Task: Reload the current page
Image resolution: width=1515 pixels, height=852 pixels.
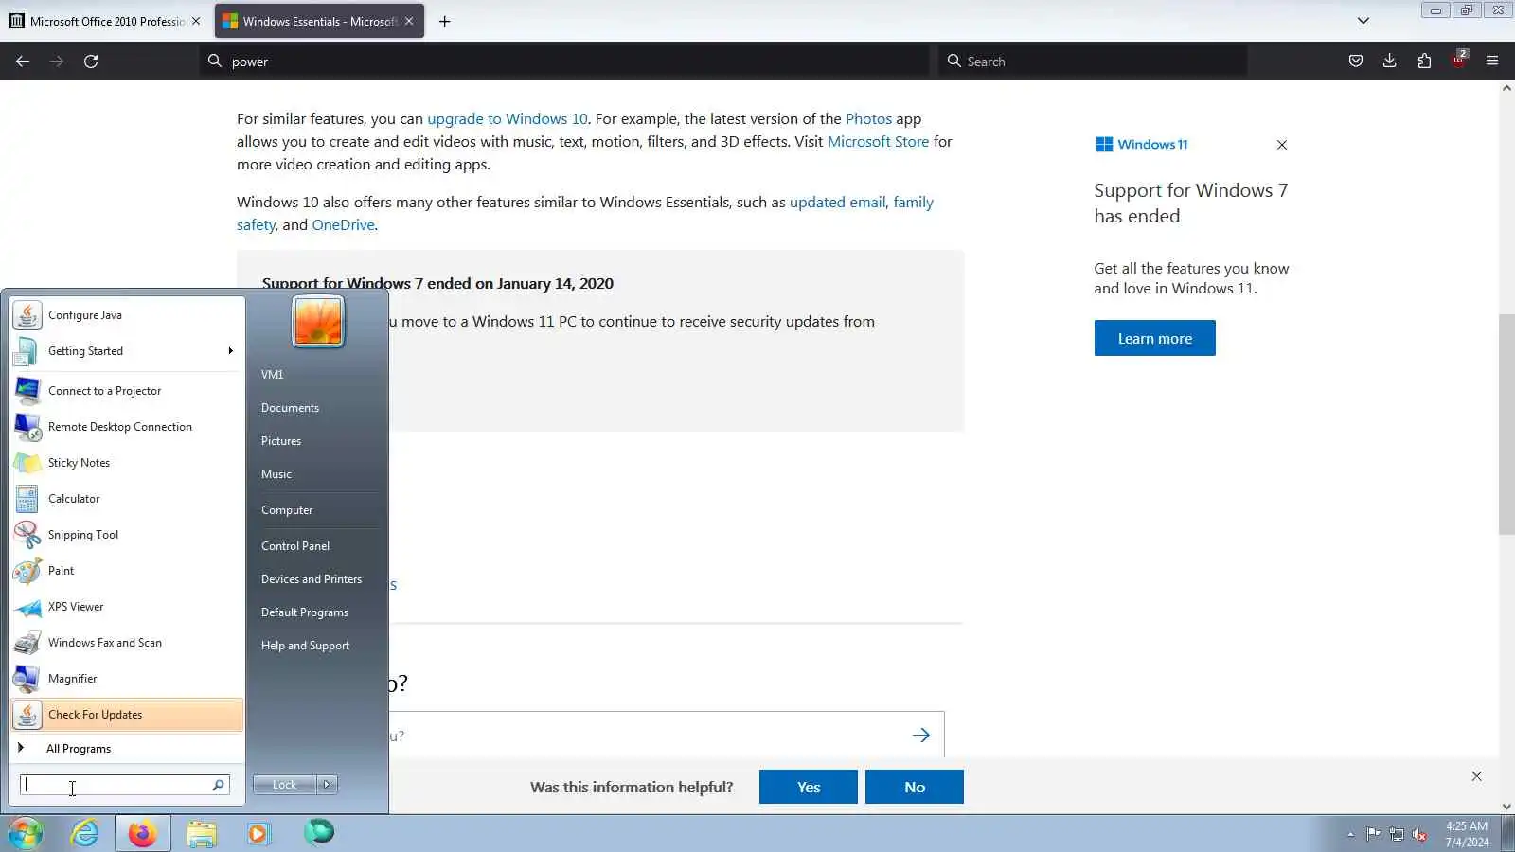Action: (91, 62)
